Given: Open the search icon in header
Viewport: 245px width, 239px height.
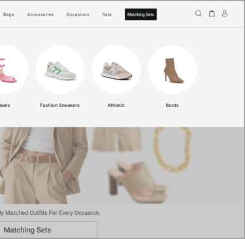Looking at the screenshot, I should (199, 14).
